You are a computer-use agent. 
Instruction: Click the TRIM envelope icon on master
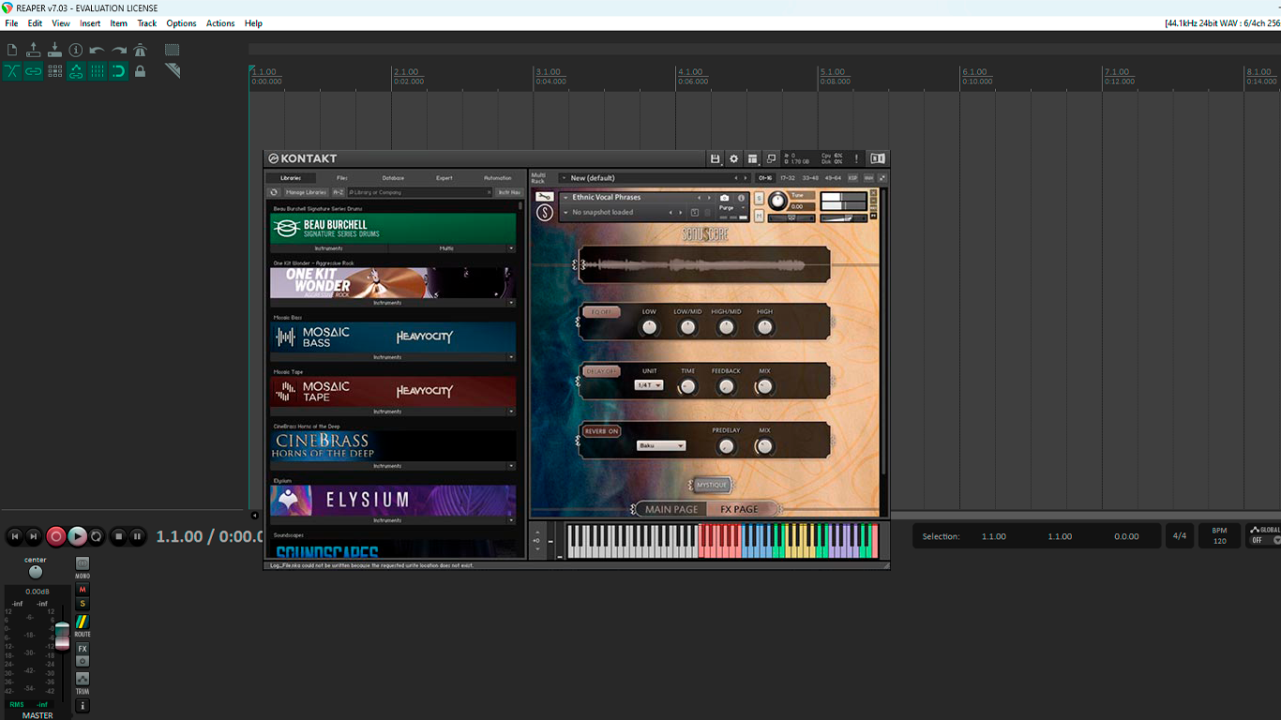point(82,679)
